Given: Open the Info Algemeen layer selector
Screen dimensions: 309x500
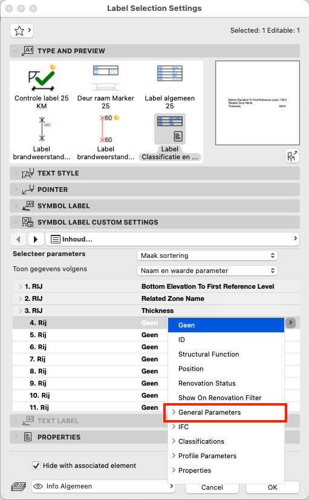Looking at the screenshot, I should coord(103,486).
